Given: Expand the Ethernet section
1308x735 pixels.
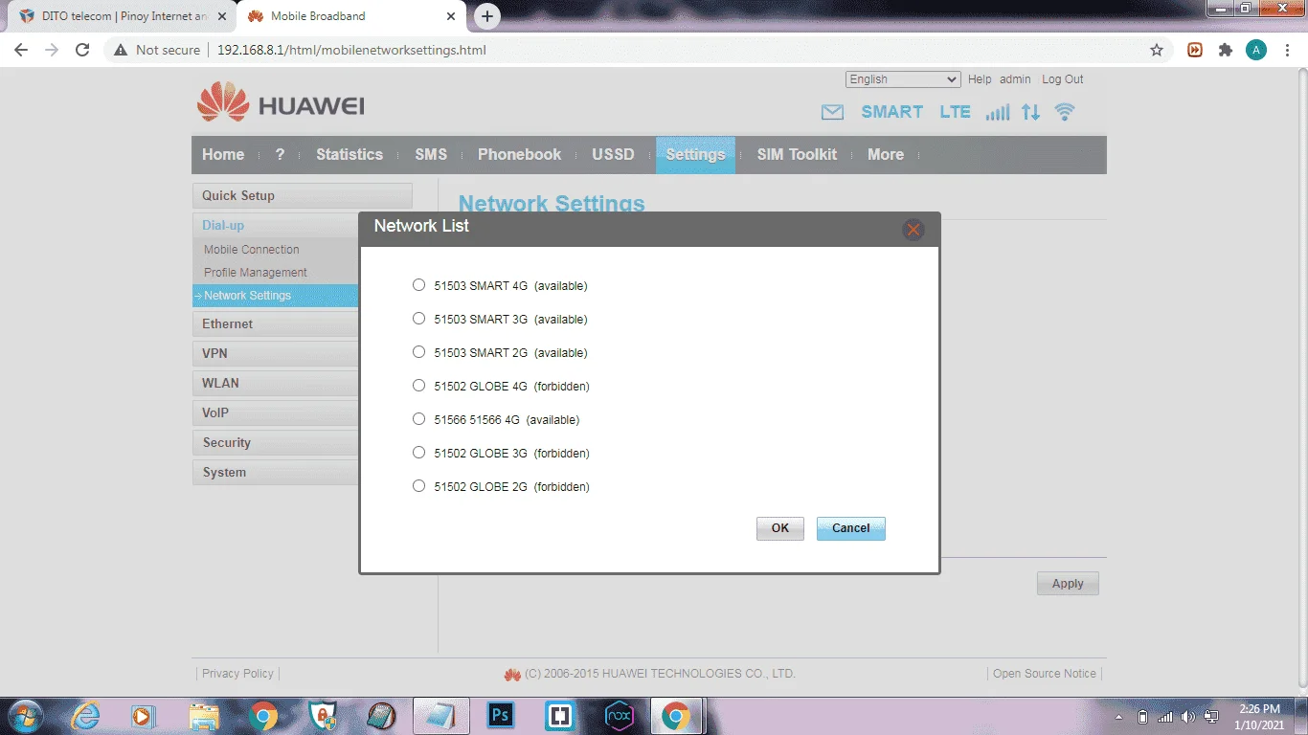Looking at the screenshot, I should (x=276, y=323).
